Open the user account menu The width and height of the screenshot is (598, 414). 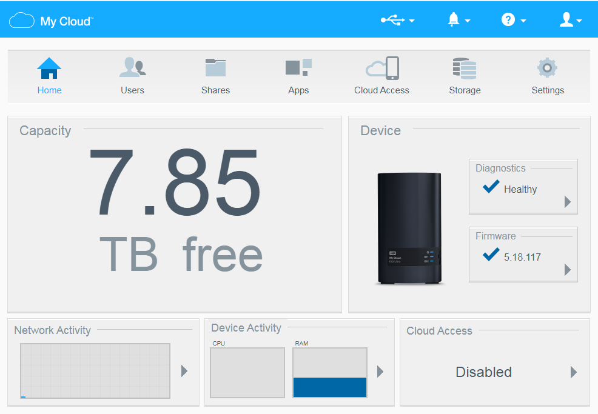pyautogui.click(x=570, y=20)
